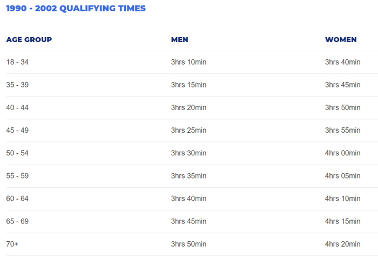378x259 pixels.
Task: Click the women's 4hrs 20min time
Action: click(x=342, y=244)
